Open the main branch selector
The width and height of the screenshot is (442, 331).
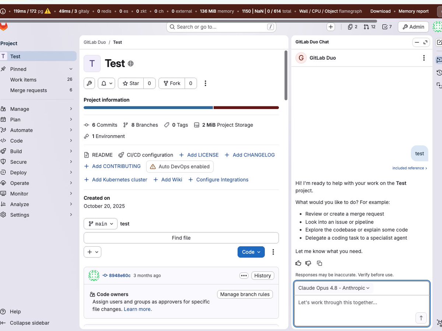[x=101, y=224]
